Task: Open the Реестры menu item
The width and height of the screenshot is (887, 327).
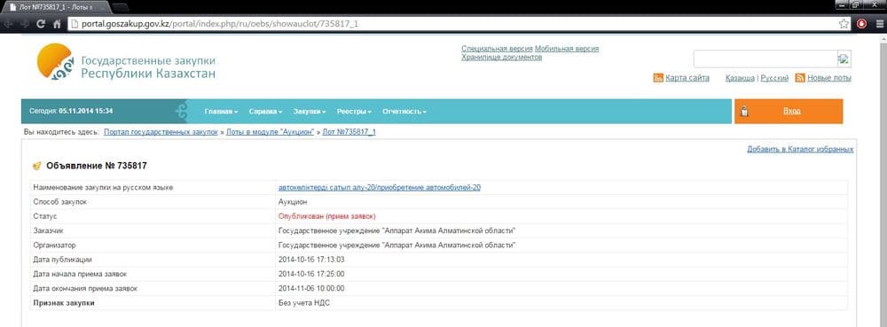Action: pyautogui.click(x=354, y=112)
